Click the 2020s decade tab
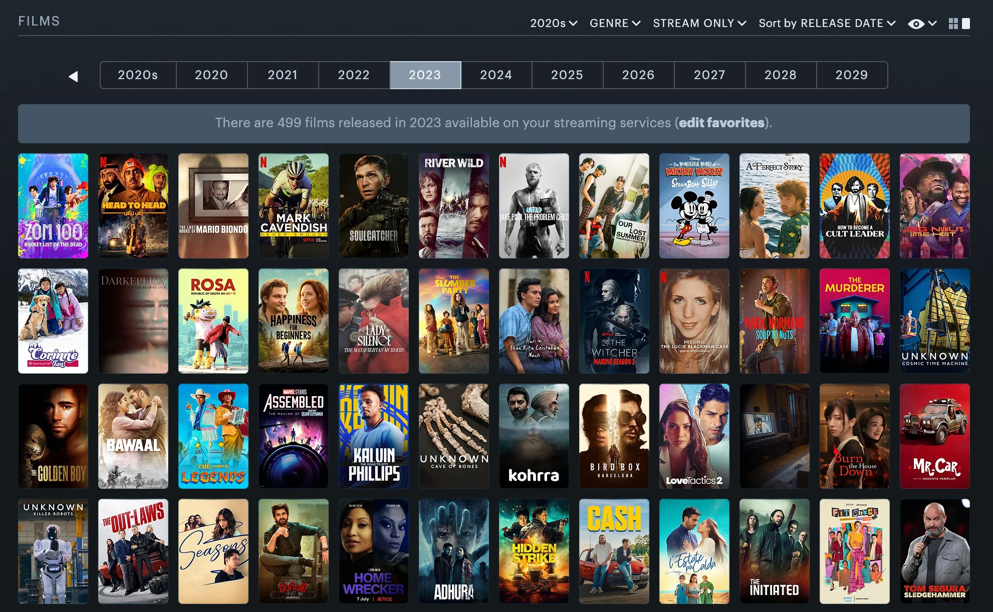The width and height of the screenshot is (993, 612). click(137, 75)
